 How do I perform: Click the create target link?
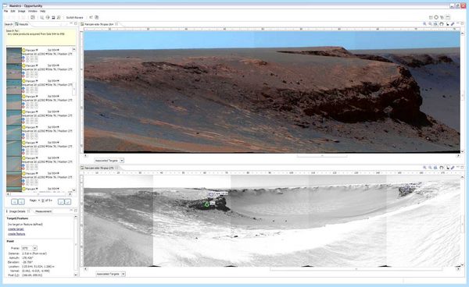click(x=16, y=229)
